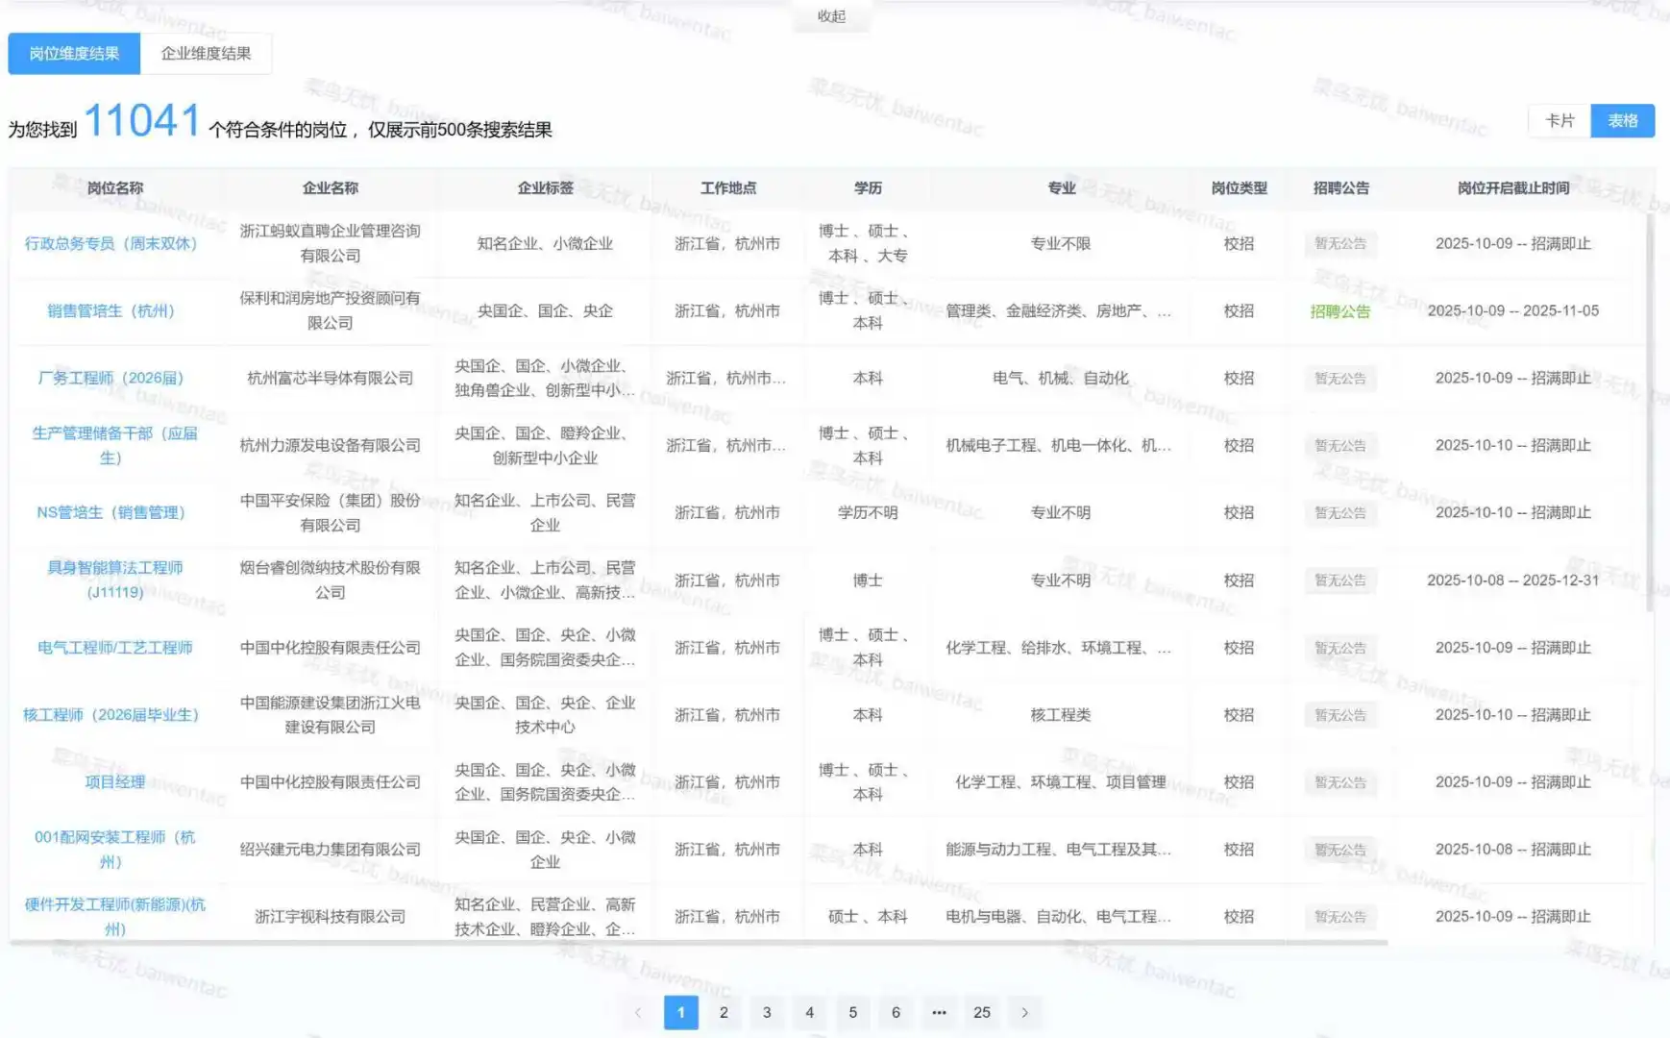Switch to 卡片 card view
1670x1038 pixels.
click(x=1559, y=120)
